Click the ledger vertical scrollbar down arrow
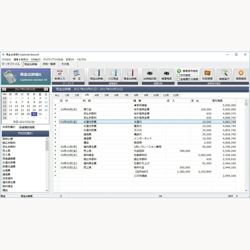Image resolution: width=250 pixels, height=250 pixels. point(246,190)
